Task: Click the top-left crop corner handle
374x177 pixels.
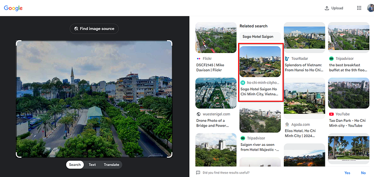Action: [17, 42]
